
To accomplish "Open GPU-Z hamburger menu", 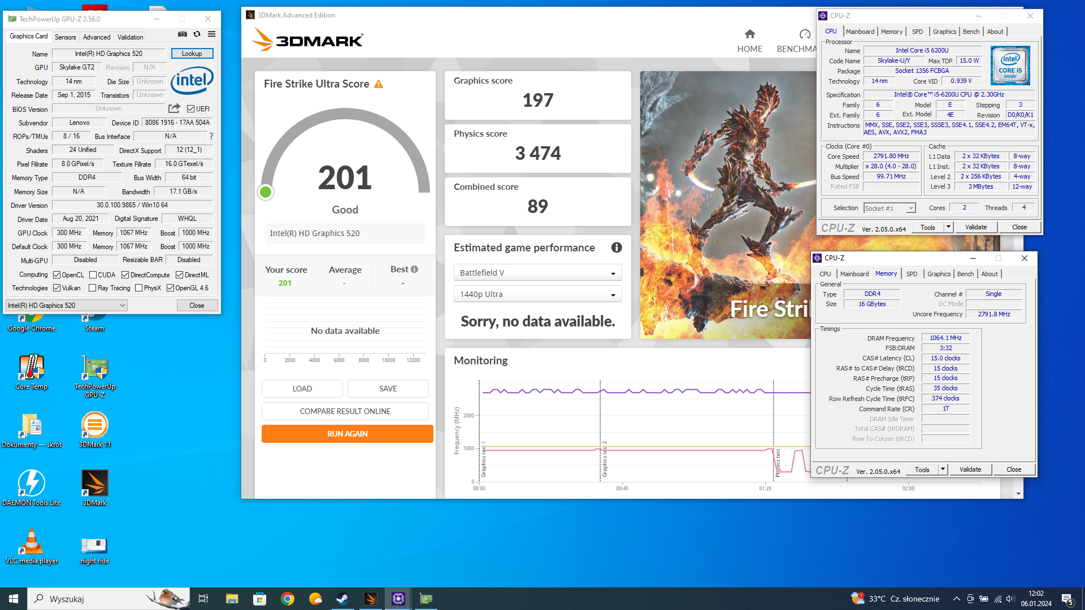I will [211, 34].
